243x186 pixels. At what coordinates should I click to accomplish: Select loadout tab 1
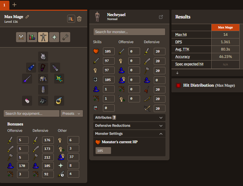tap(4, 5)
